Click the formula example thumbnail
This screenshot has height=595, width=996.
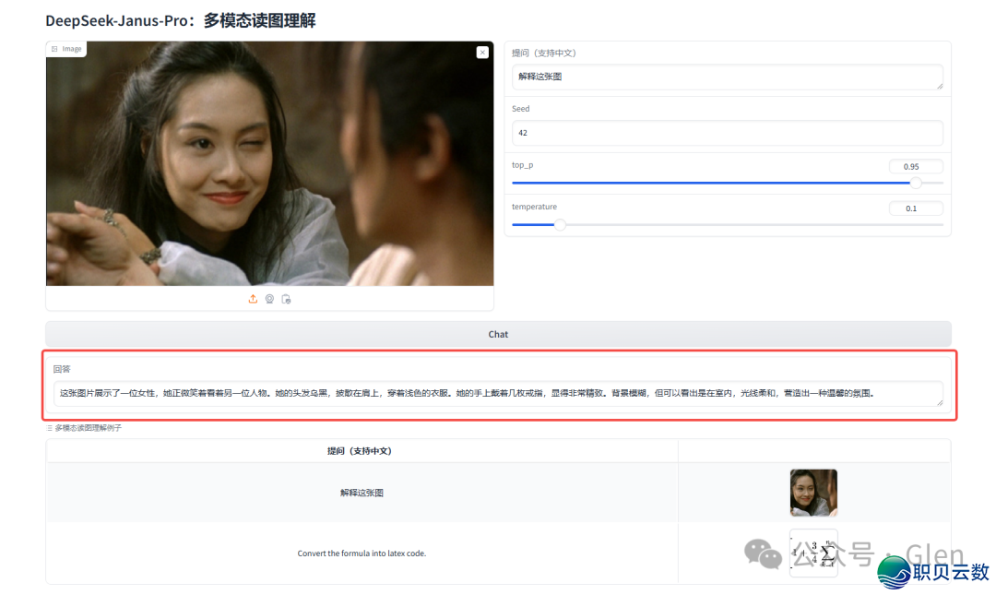(x=813, y=553)
